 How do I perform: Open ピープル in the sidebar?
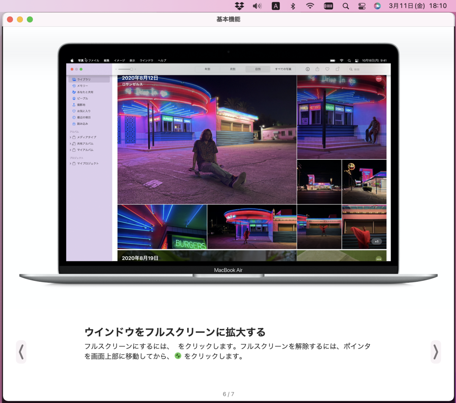82,98
